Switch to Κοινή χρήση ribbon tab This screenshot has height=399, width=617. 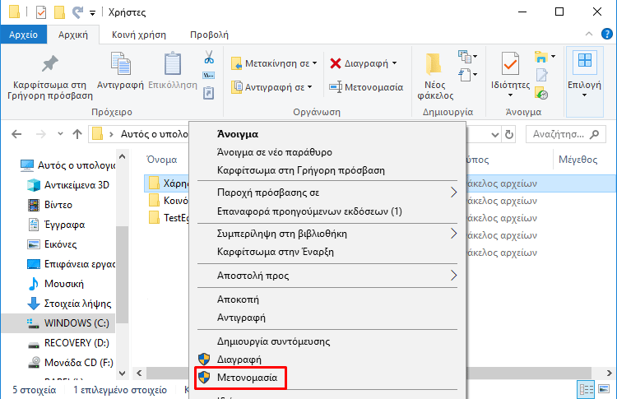139,35
